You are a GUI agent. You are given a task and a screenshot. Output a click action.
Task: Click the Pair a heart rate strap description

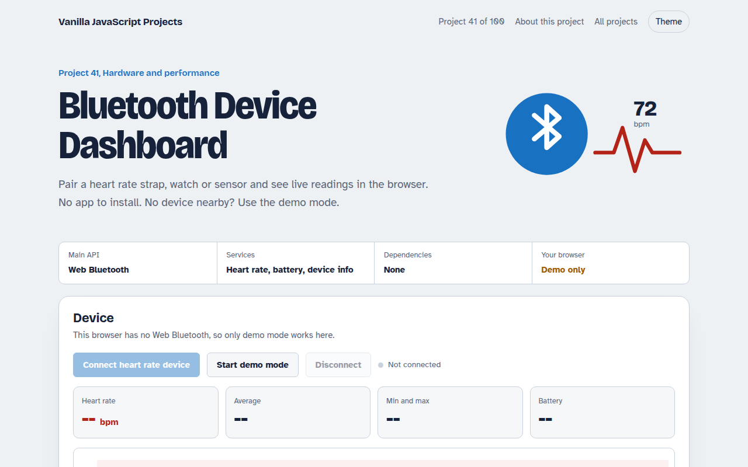[x=243, y=193]
